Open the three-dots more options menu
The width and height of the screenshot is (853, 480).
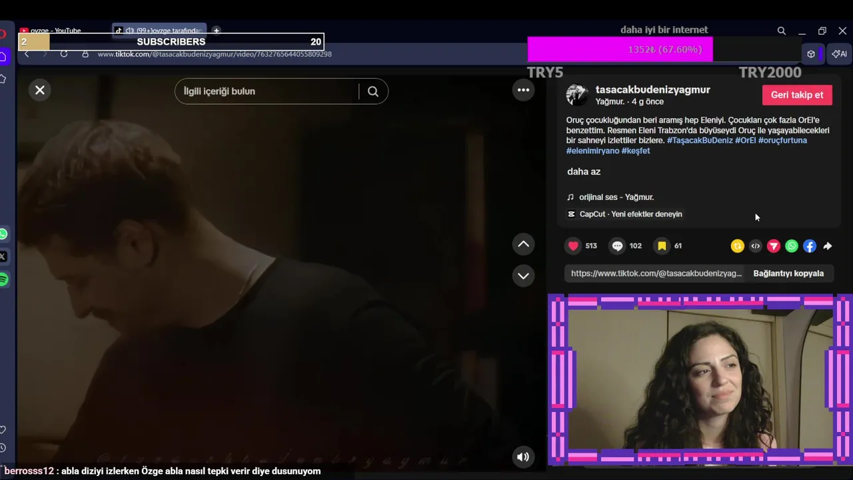click(524, 90)
